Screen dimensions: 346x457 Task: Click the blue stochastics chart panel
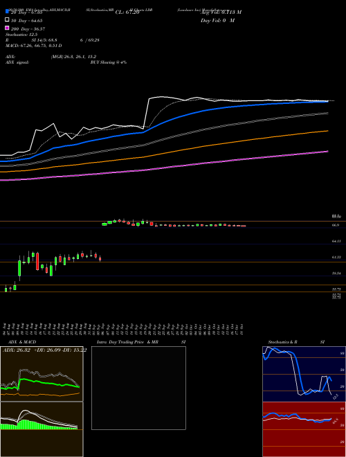[304, 374]
